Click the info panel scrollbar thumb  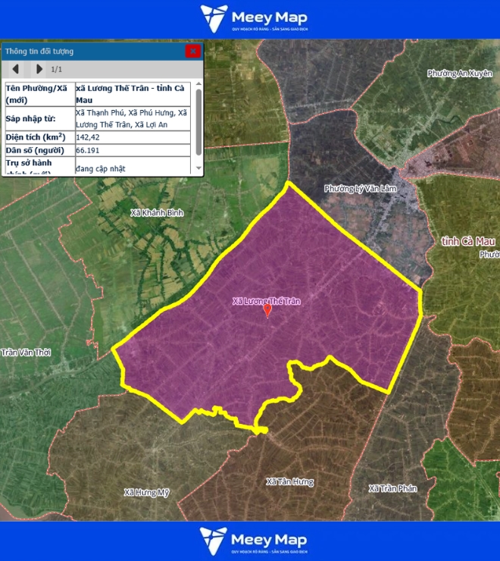pyautogui.click(x=198, y=121)
